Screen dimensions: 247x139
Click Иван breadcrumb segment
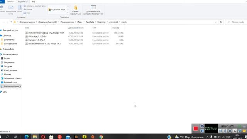[80, 22]
